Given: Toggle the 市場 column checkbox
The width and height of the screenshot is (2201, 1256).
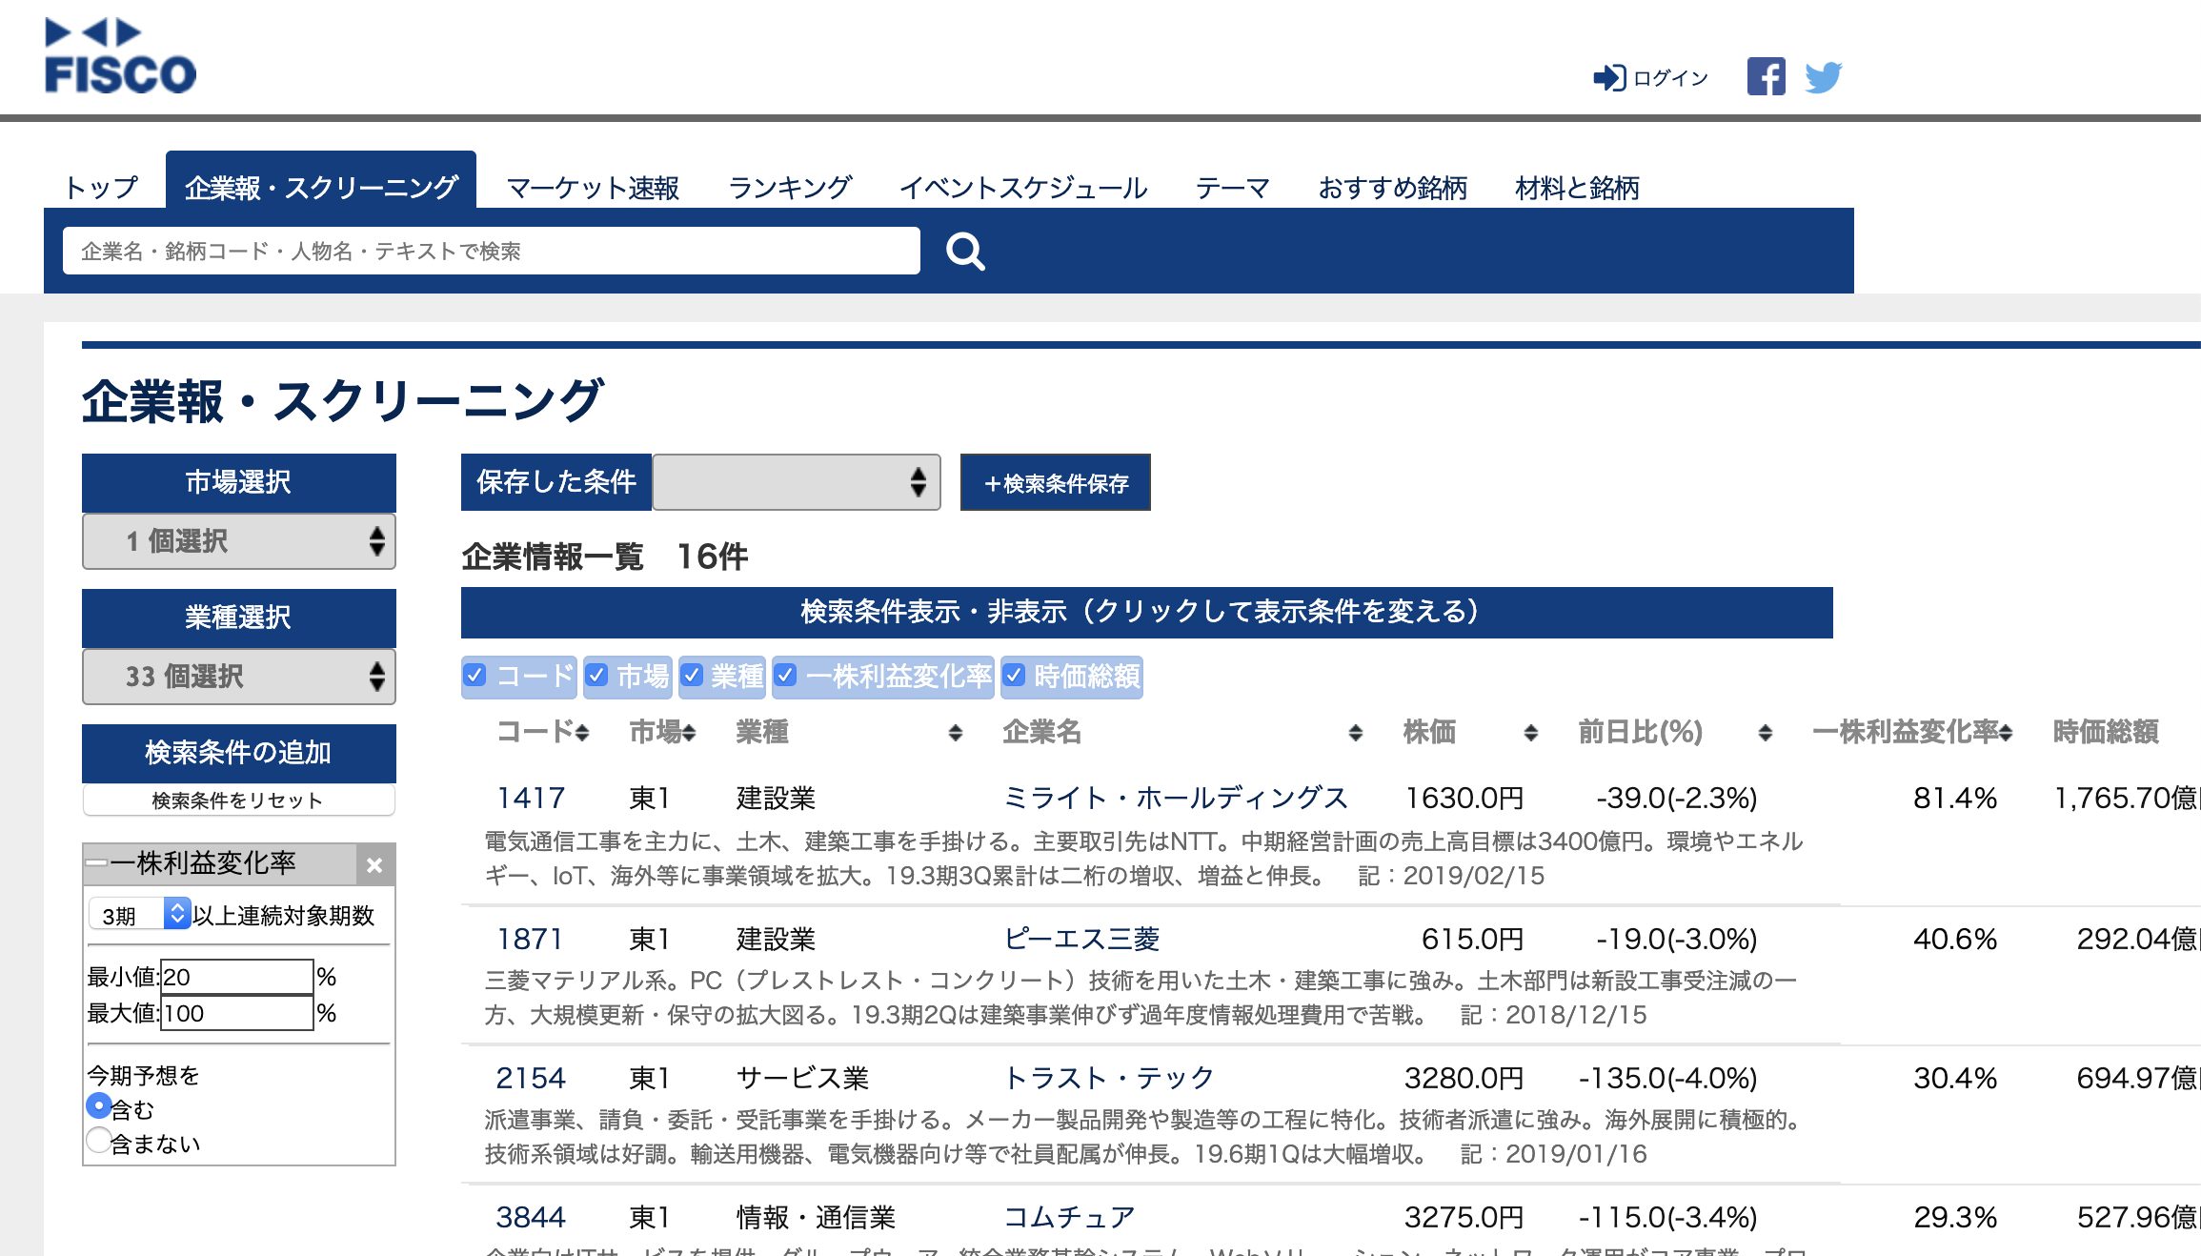Looking at the screenshot, I should pyautogui.click(x=596, y=676).
